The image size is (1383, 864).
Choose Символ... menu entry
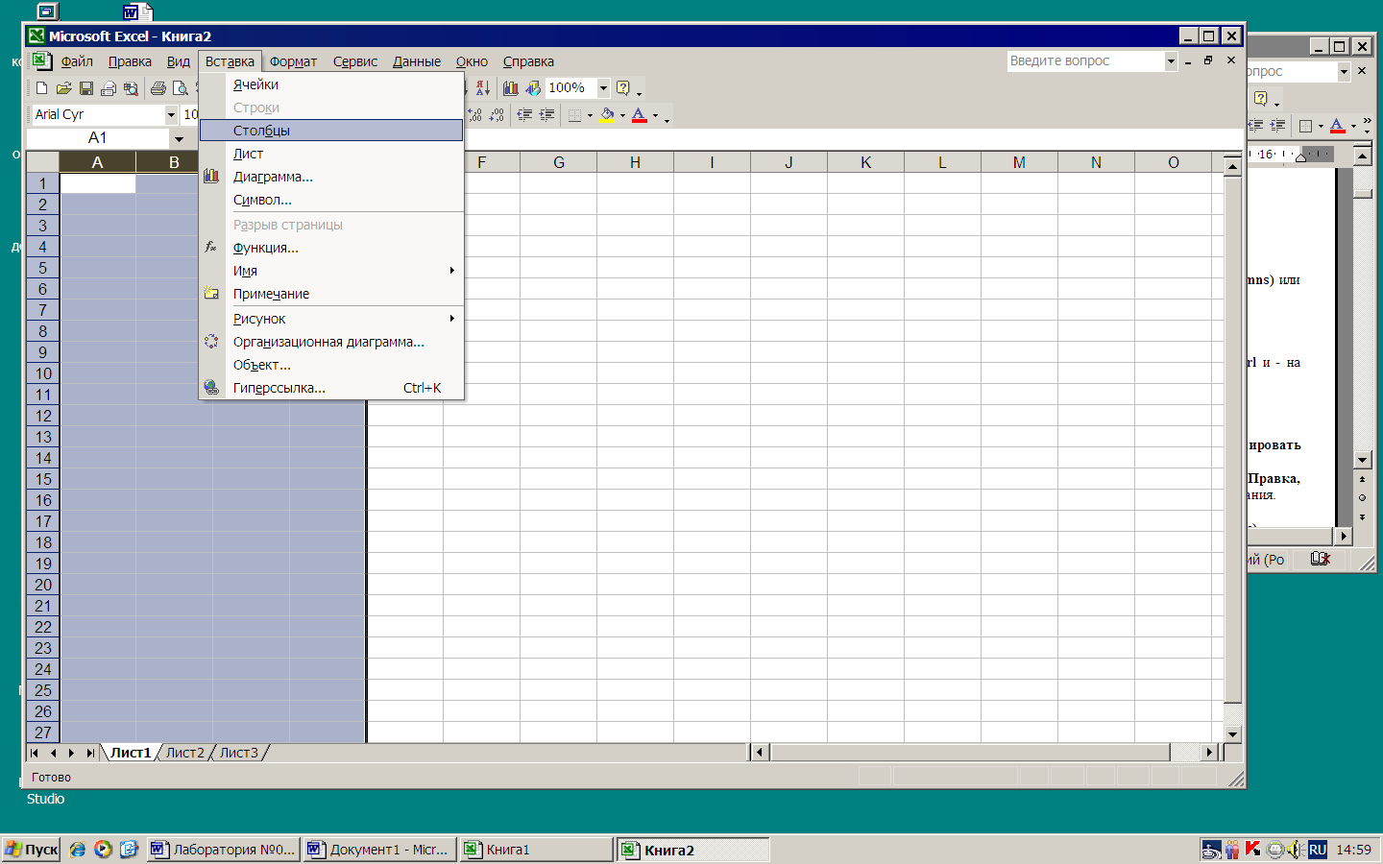click(x=331, y=200)
